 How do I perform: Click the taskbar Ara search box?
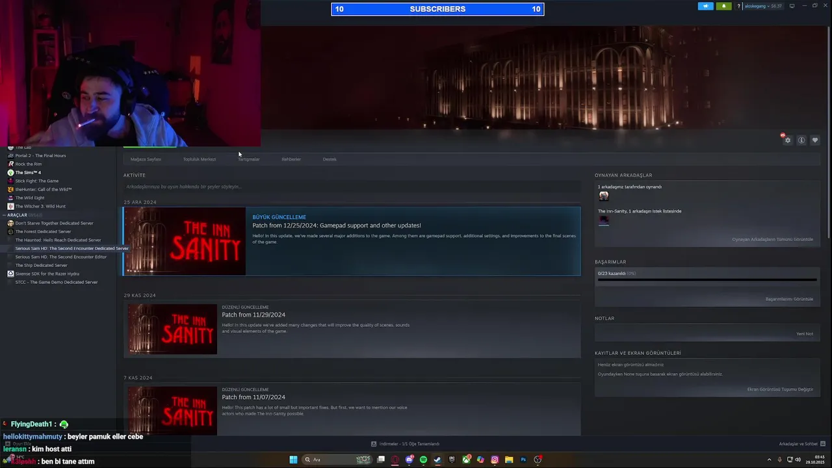(x=337, y=460)
